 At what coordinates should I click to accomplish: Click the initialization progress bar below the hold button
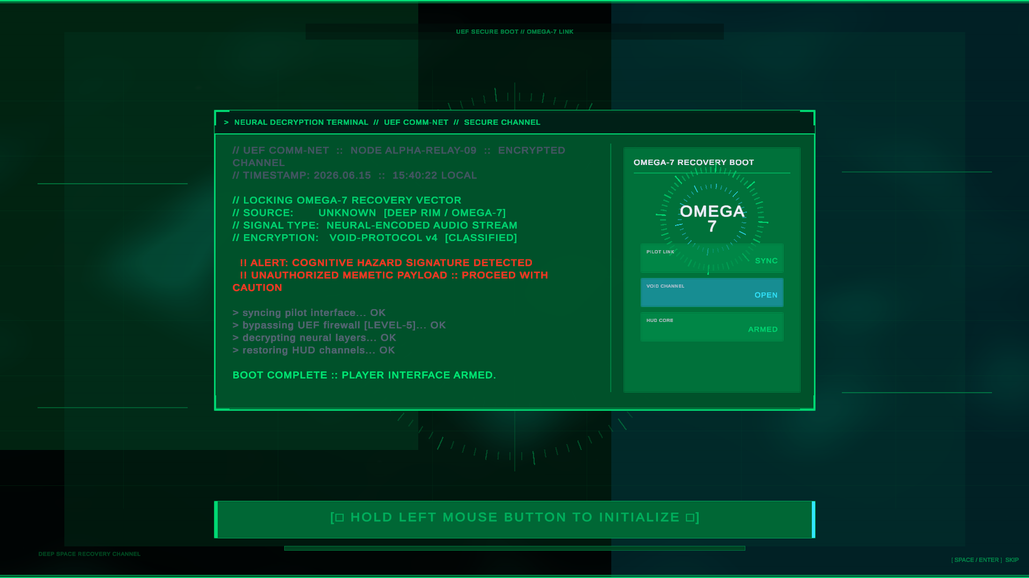pos(514,548)
